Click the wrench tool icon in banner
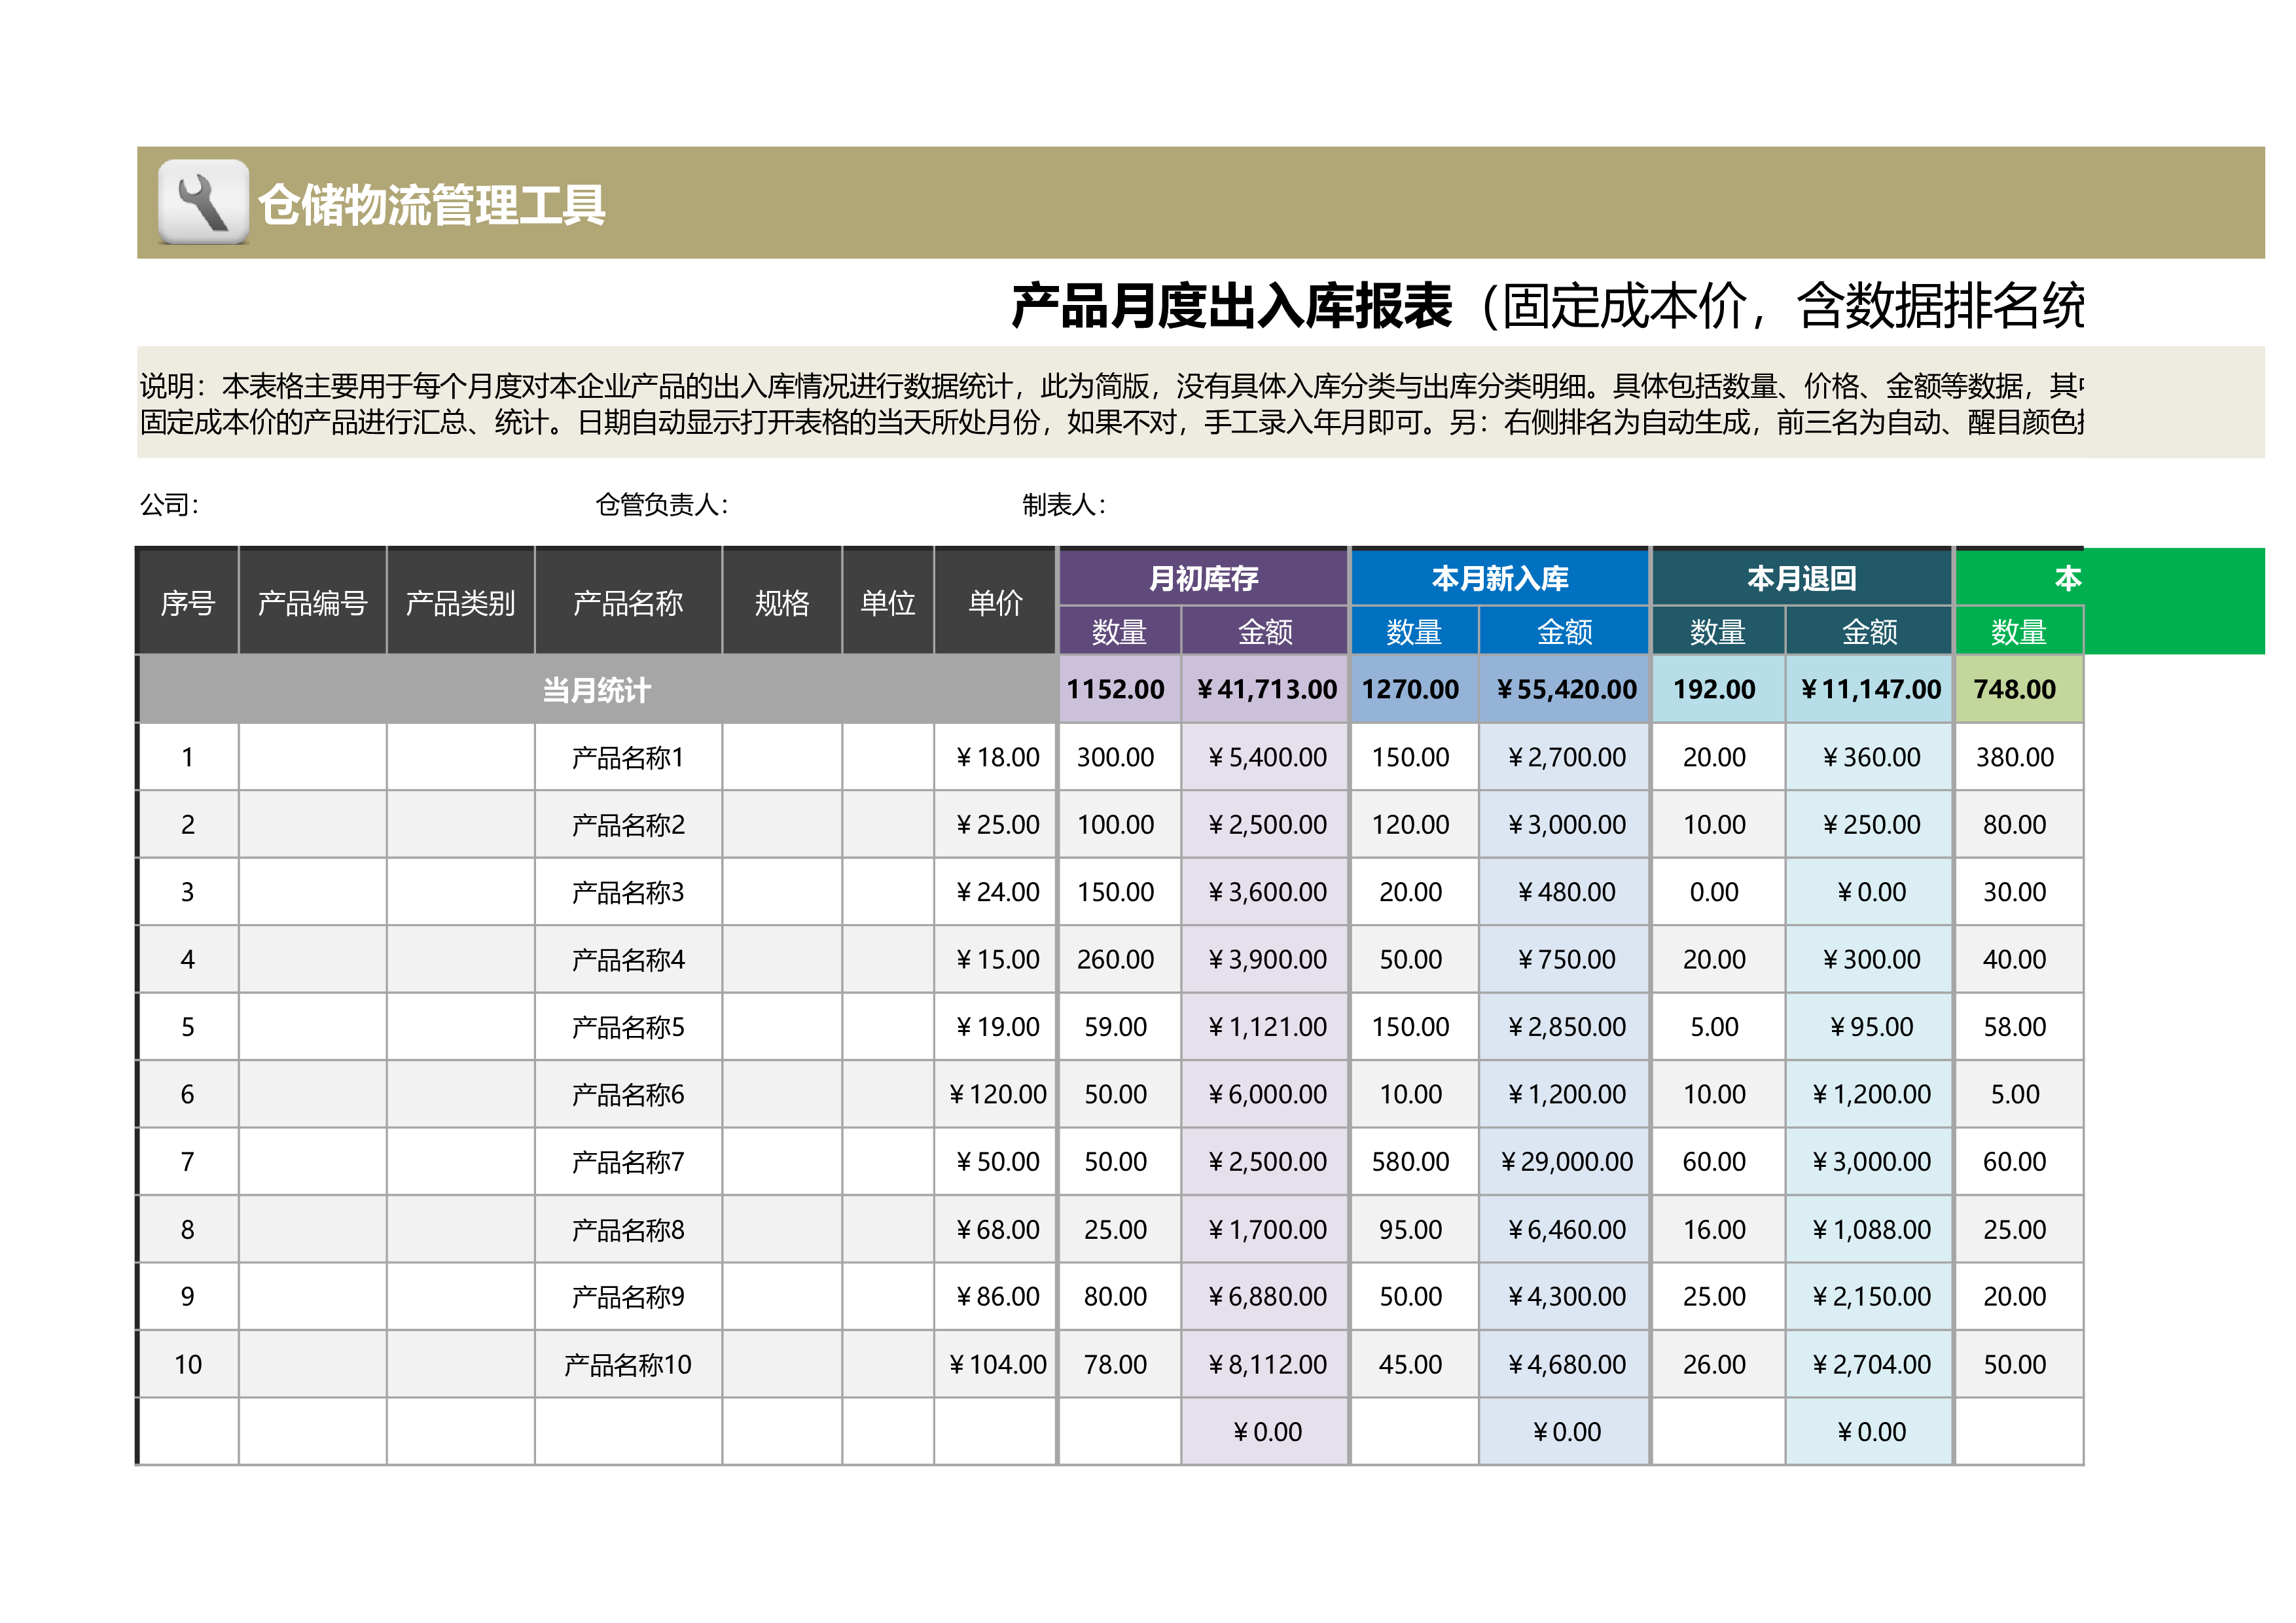This screenshot has height=1623, width=2296. coord(203,202)
